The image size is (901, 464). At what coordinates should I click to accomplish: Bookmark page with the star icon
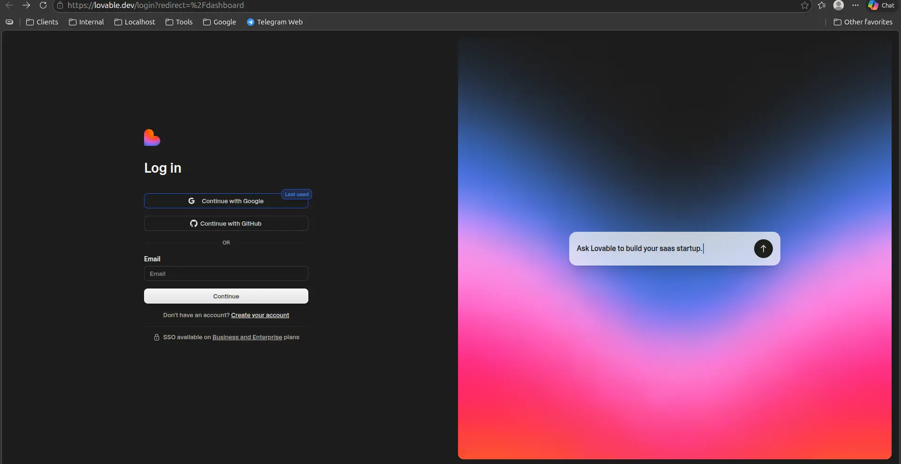[x=805, y=5]
